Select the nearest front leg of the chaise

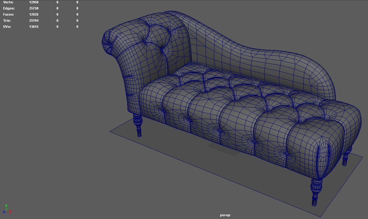click(x=316, y=191)
